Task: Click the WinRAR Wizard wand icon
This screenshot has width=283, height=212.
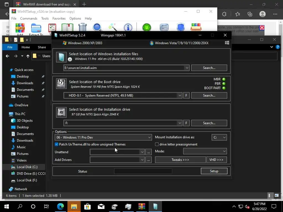Action: coord(113,27)
